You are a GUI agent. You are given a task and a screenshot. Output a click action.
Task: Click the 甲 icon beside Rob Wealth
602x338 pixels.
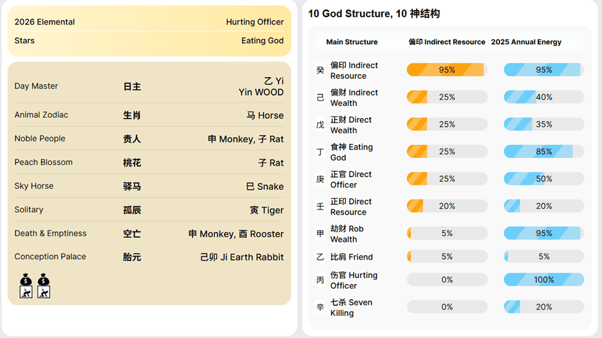click(320, 234)
